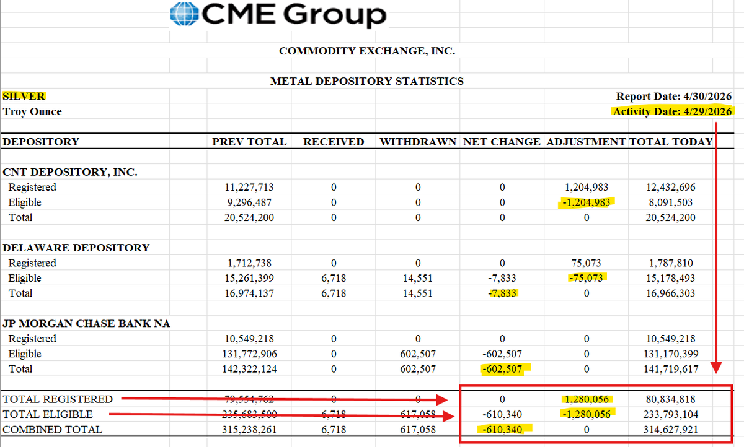Click the 'RECEIVED' column header
Image resolution: width=744 pixels, height=447 pixels.
[x=334, y=142]
